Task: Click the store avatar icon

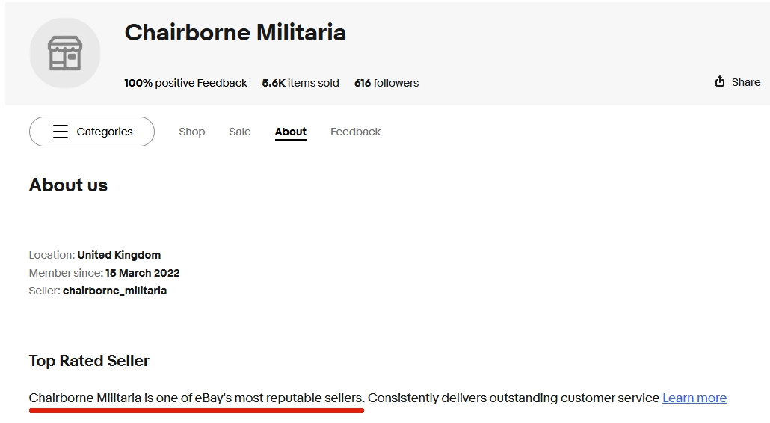Action: [x=64, y=53]
